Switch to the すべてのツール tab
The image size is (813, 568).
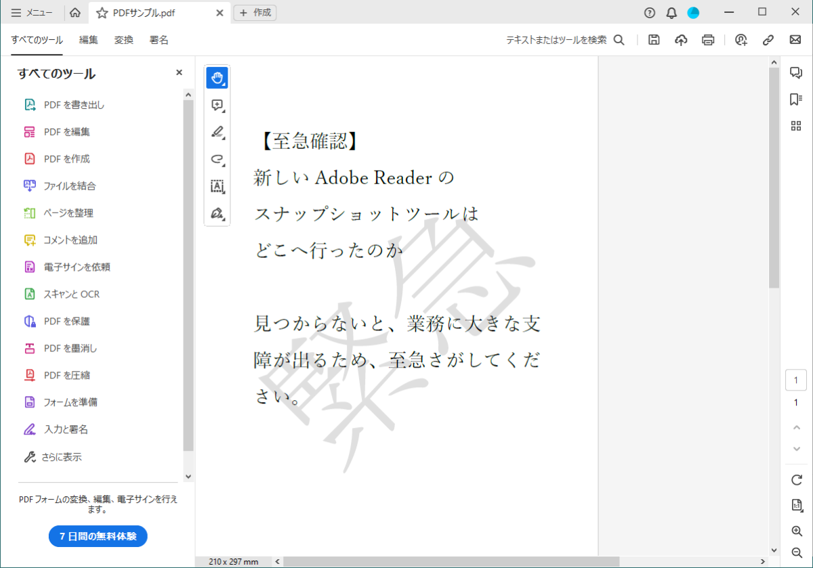tap(37, 40)
